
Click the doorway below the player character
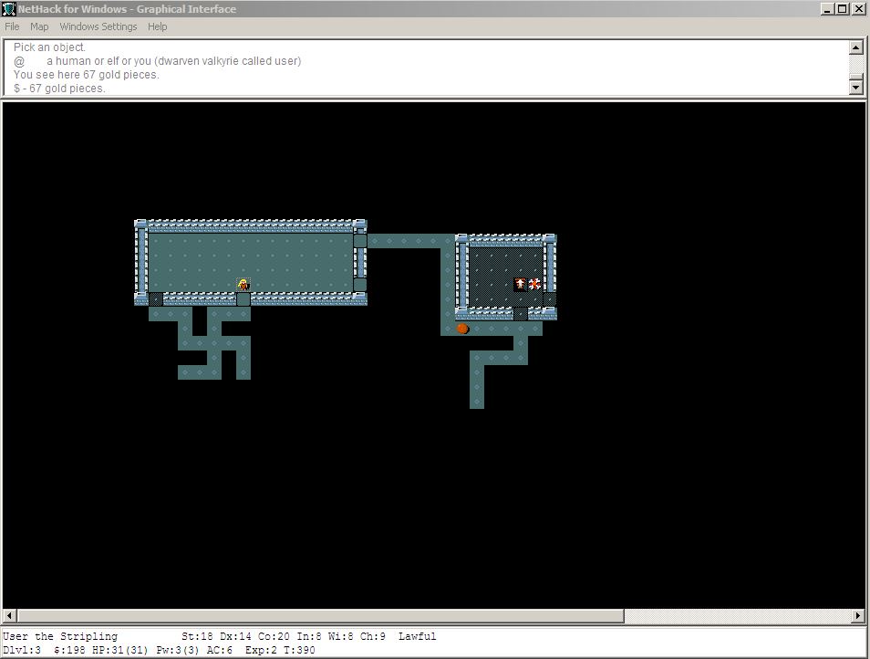[x=243, y=299]
